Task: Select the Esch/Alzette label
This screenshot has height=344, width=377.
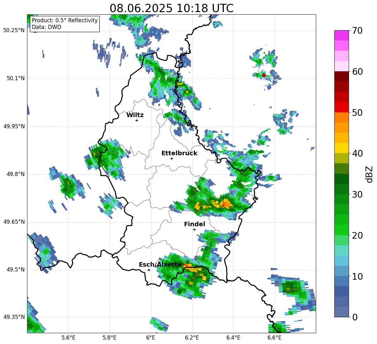Action: click(x=160, y=264)
